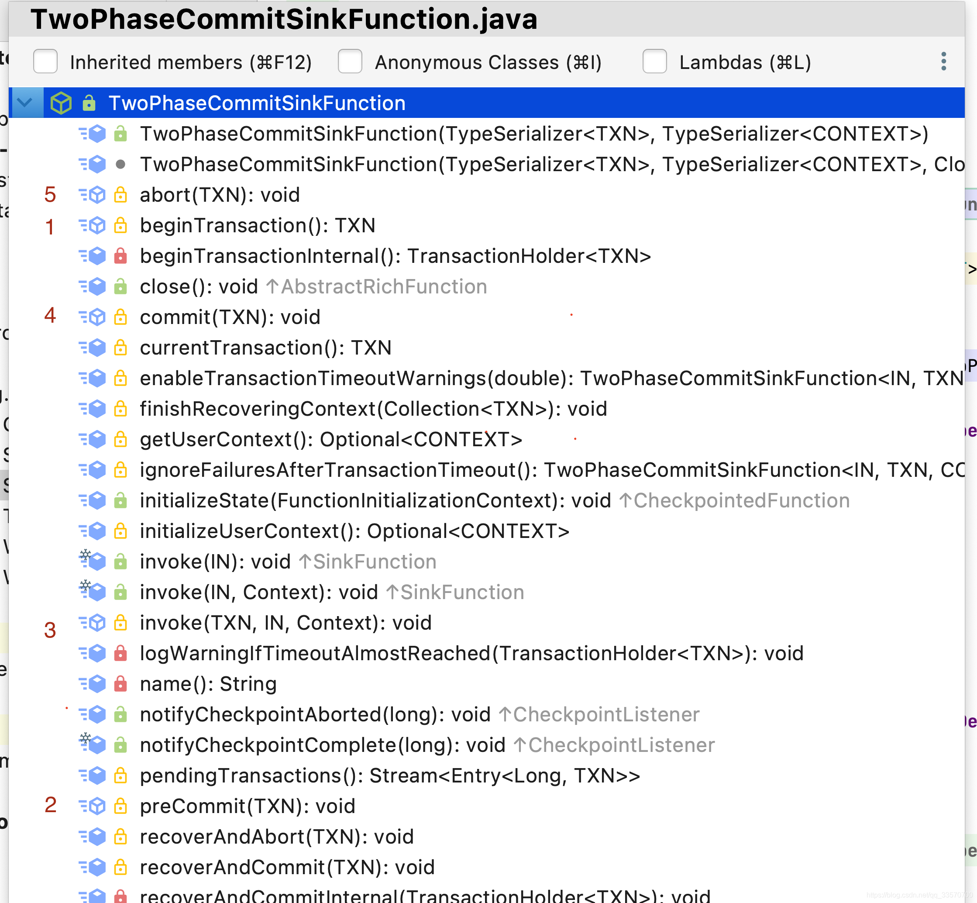
Task: Select the TwoPhaseCommitSinkFunction root class row
Action: [x=487, y=103]
